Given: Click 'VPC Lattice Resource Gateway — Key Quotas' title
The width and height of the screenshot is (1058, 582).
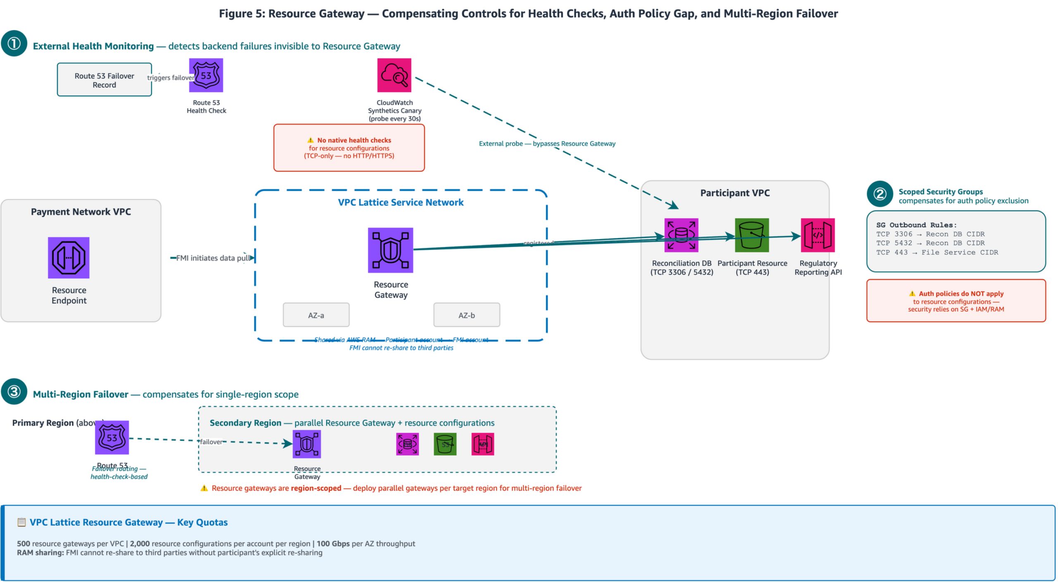Looking at the screenshot, I should (x=128, y=523).
